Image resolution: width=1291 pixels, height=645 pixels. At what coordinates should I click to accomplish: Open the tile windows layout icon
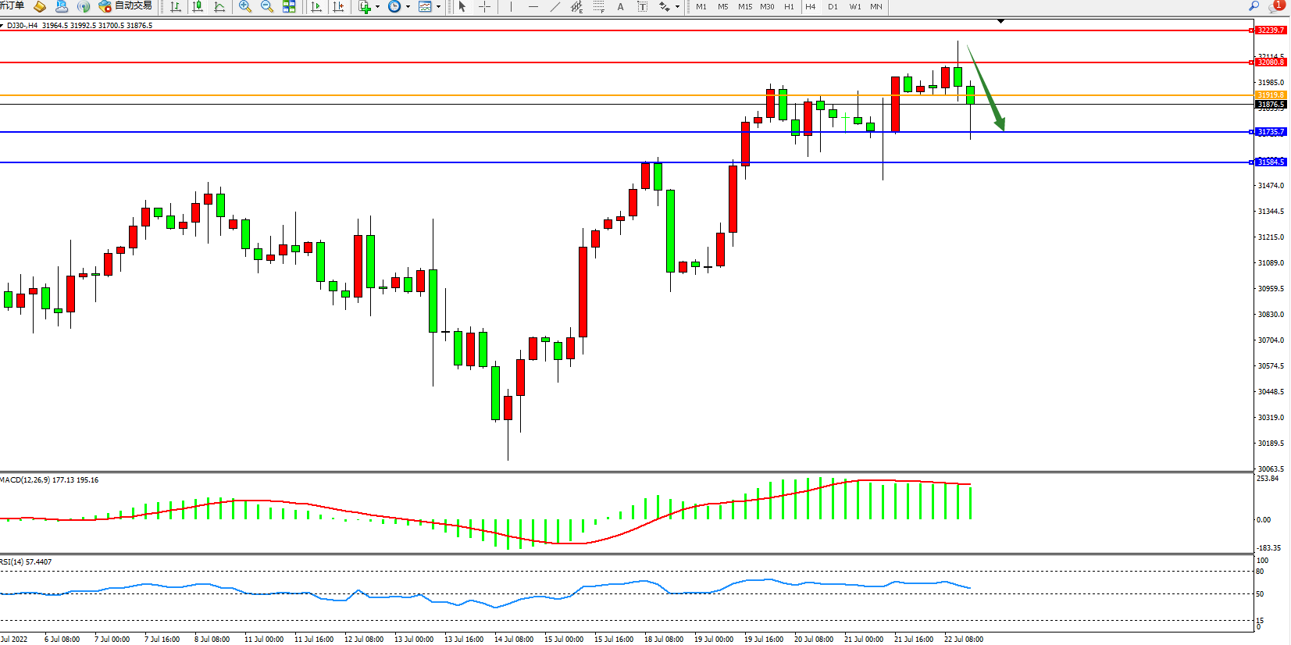tap(289, 7)
